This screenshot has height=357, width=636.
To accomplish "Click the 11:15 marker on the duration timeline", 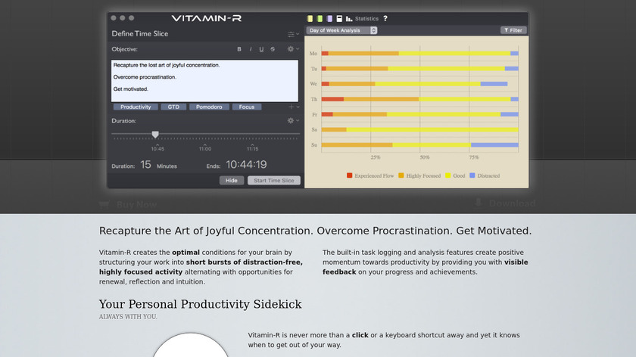I will [x=252, y=148].
